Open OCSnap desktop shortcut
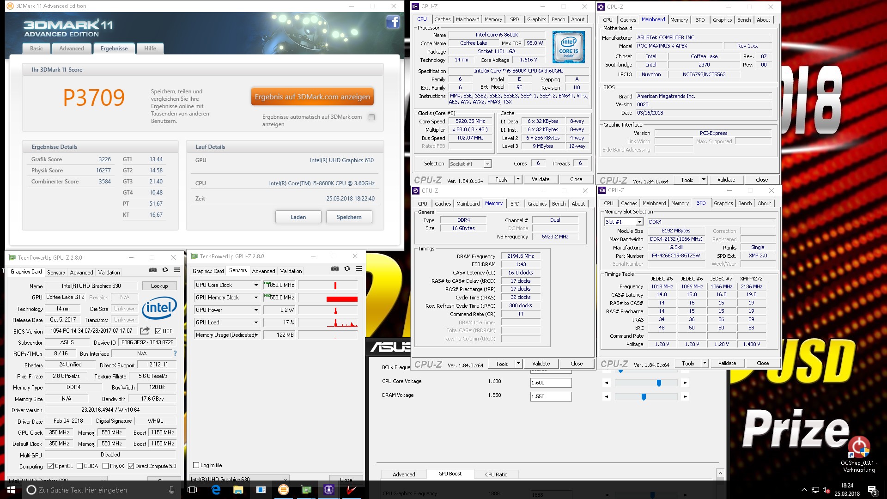Image resolution: width=887 pixels, height=499 pixels. coord(859,455)
